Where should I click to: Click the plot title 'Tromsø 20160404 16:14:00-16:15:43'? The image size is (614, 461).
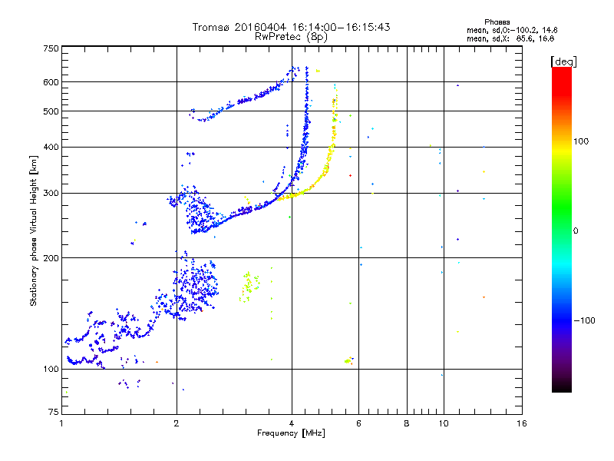pyautogui.click(x=291, y=27)
